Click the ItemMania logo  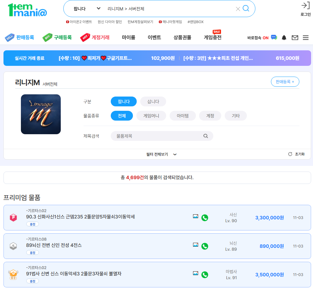(x=27, y=10)
